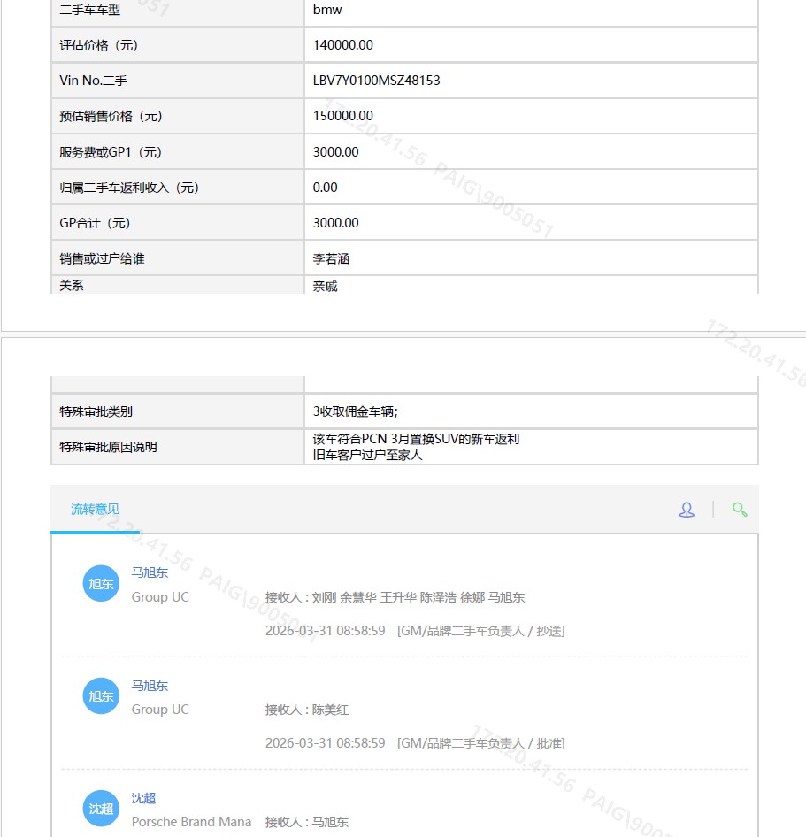Screen dimensions: 806x837
Task: Select the VIN value LBV7Y0100MSZ48153
Action: tap(376, 81)
